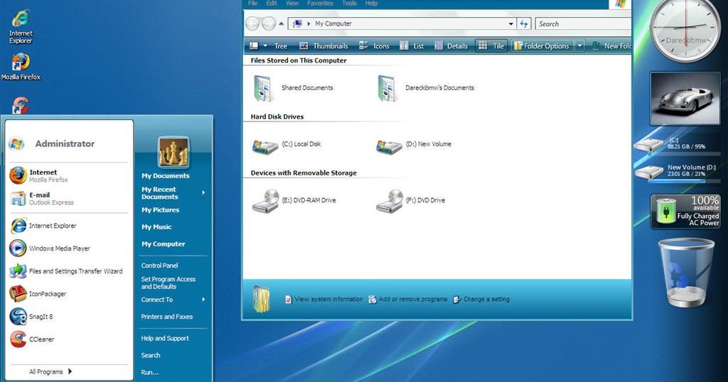
Task: Open Folder Options
Action: (x=541, y=46)
